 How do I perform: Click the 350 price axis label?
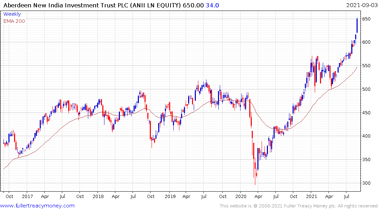click(366, 159)
